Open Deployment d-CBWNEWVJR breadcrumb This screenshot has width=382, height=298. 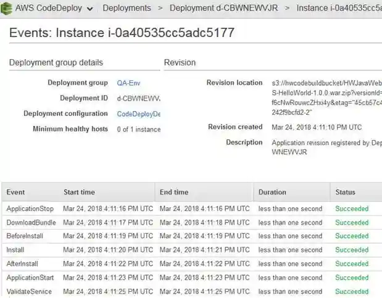(223, 8)
